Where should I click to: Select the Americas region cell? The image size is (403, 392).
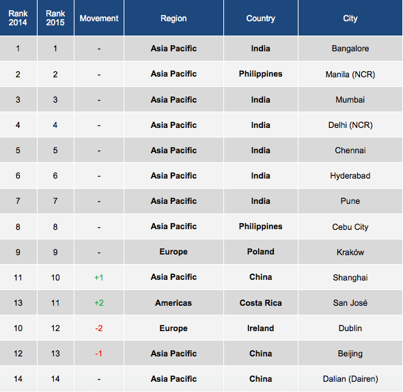click(173, 302)
